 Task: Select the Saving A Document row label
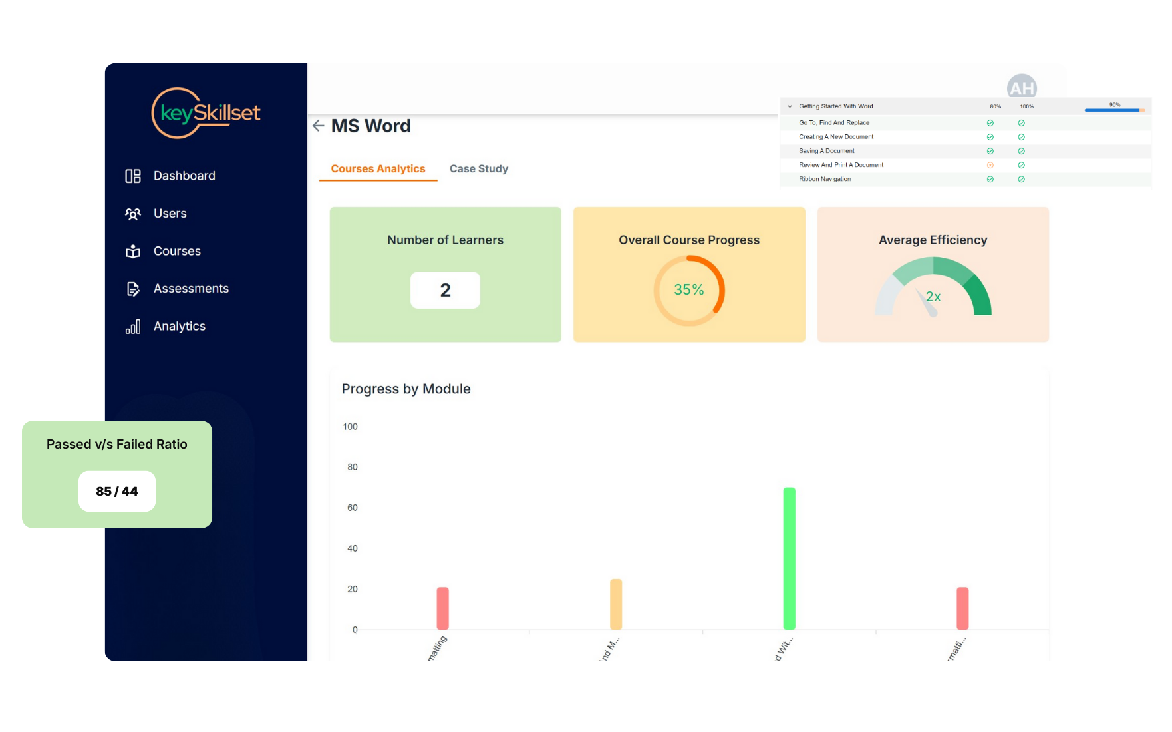click(x=827, y=151)
